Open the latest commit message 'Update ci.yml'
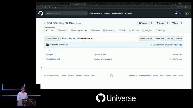The height and width of the screenshot is (108, 193). (63, 45)
